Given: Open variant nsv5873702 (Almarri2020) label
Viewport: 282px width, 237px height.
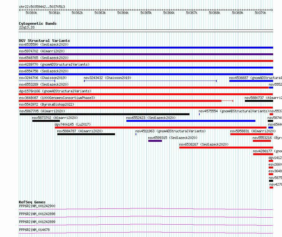Looking at the screenshot, I should (55, 118).
